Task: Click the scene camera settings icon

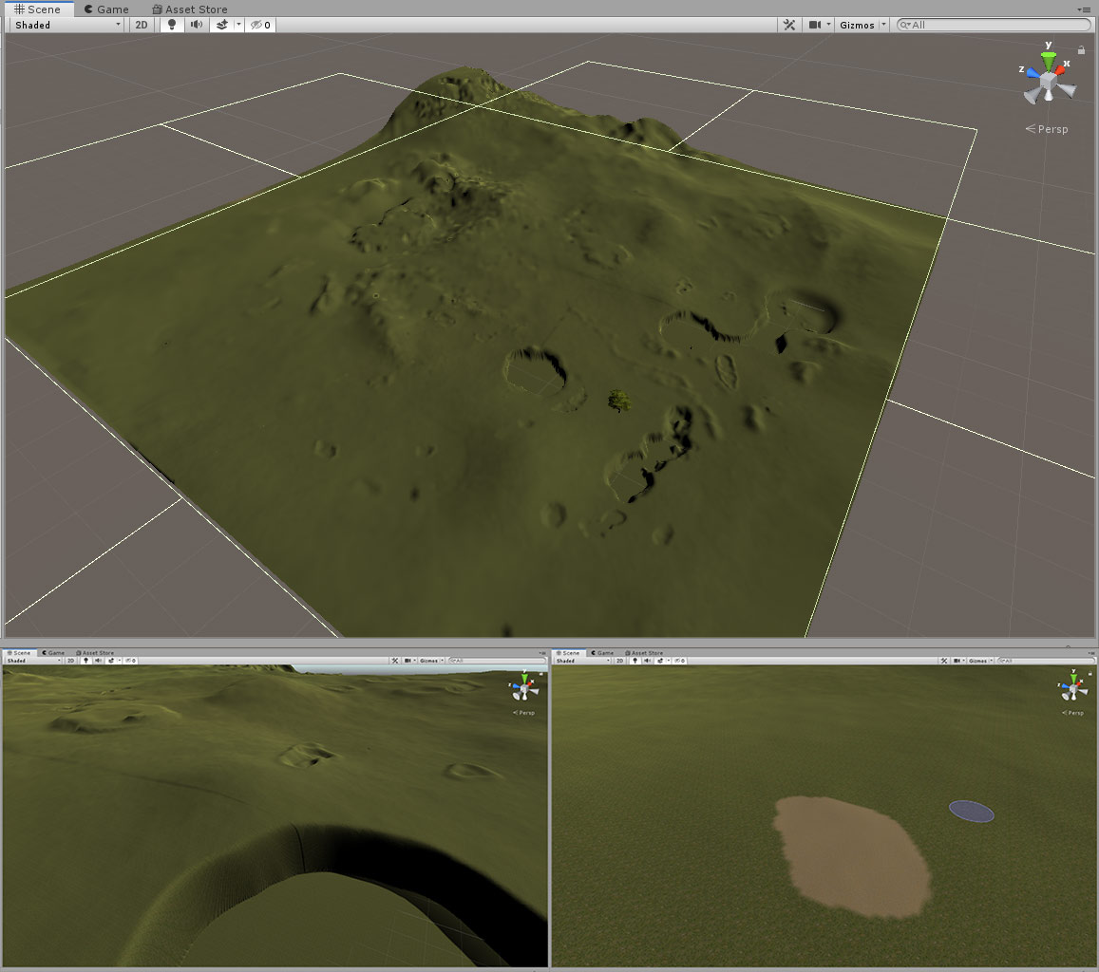Action: point(814,25)
